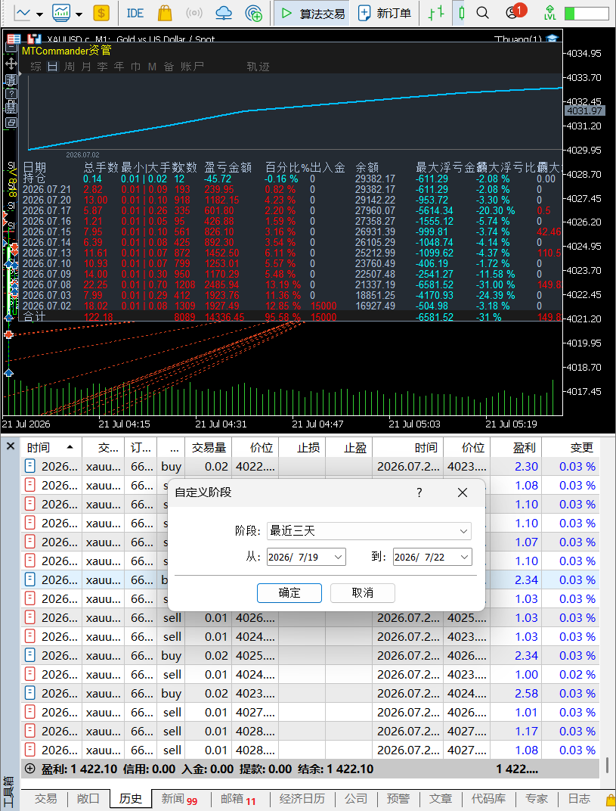Open the IDE MetaEditor icon

click(135, 13)
